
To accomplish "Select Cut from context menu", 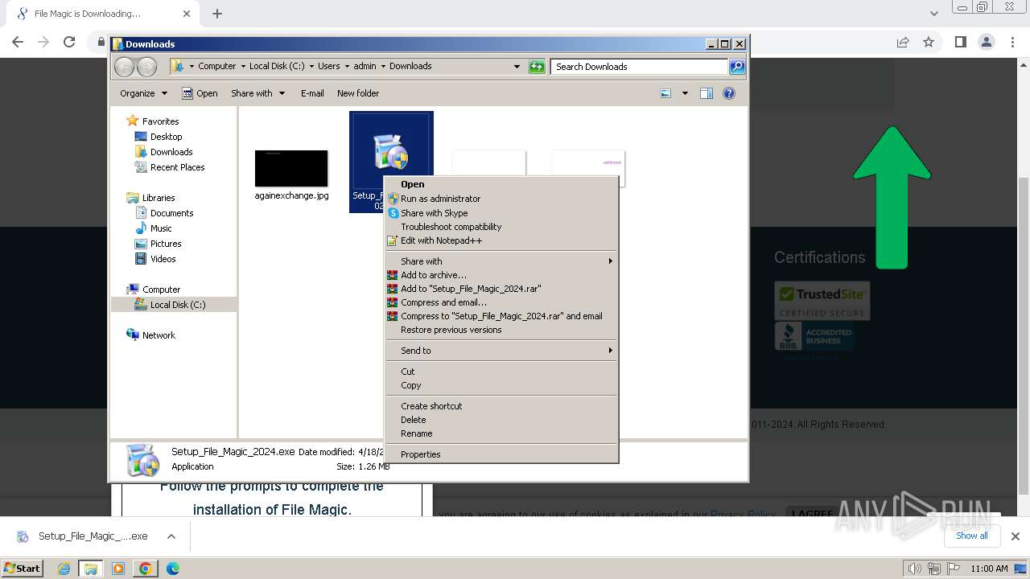I will [408, 372].
